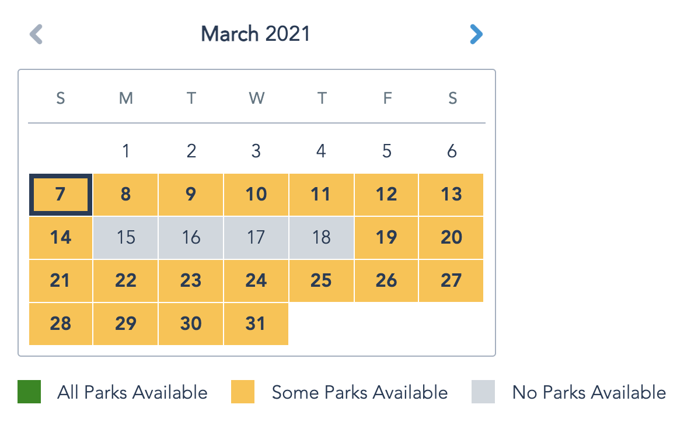
Task: Click date 31, the last day
Action: click(x=256, y=323)
